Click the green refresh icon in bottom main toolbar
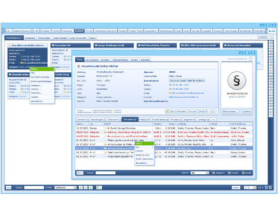The width and height of the screenshot is (278, 213). tap(98, 188)
